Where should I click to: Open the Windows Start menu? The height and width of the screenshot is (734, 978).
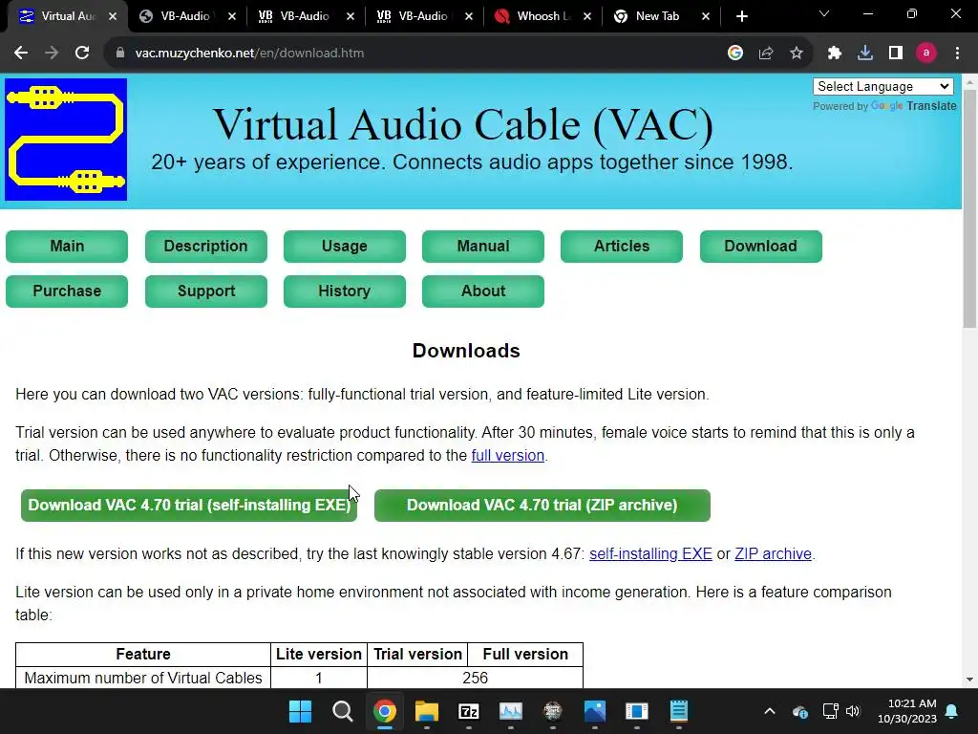click(x=300, y=711)
